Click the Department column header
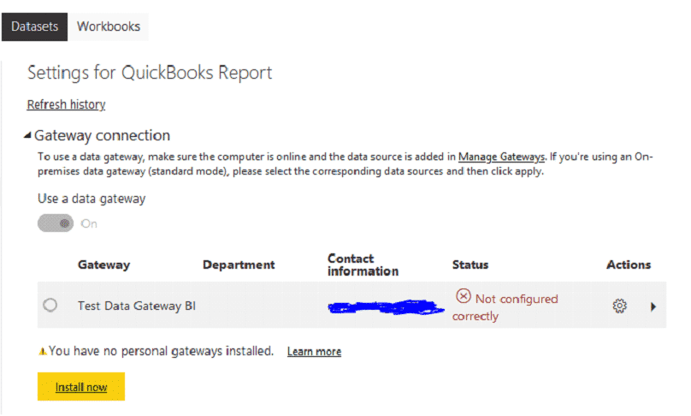The height and width of the screenshot is (416, 691). [x=239, y=264]
